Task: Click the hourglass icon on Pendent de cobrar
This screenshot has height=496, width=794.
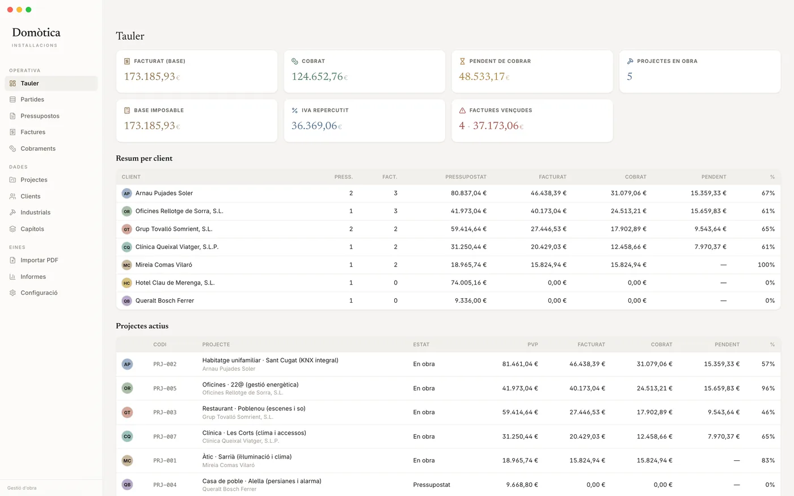Action: pos(462,61)
